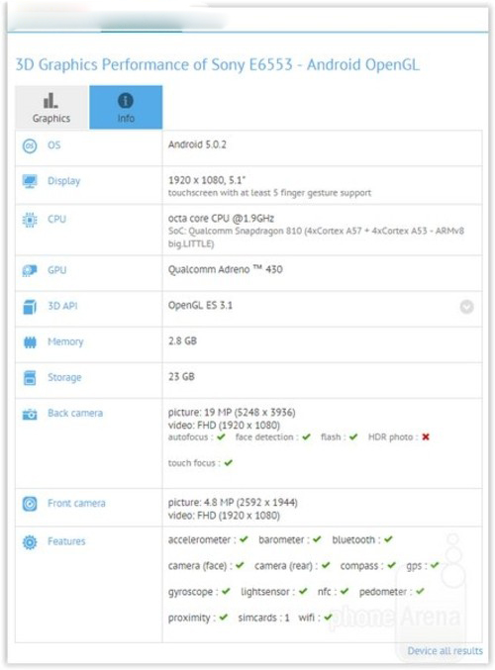Image resolution: width=495 pixels, height=670 pixels.
Task: Click the simcards : 1 text
Action: 263,618
